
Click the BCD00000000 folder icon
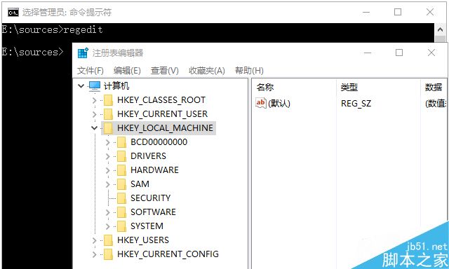(x=121, y=142)
